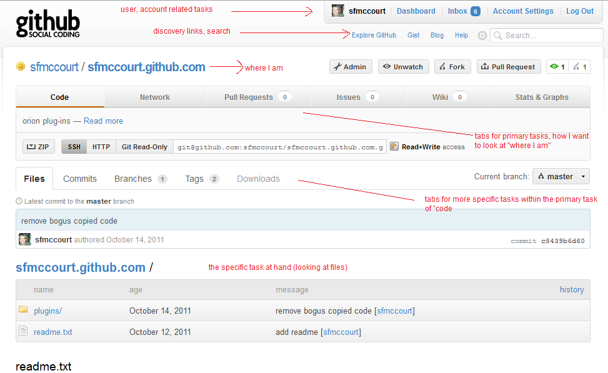
Task: Select the Files subtab
Action: click(x=34, y=179)
